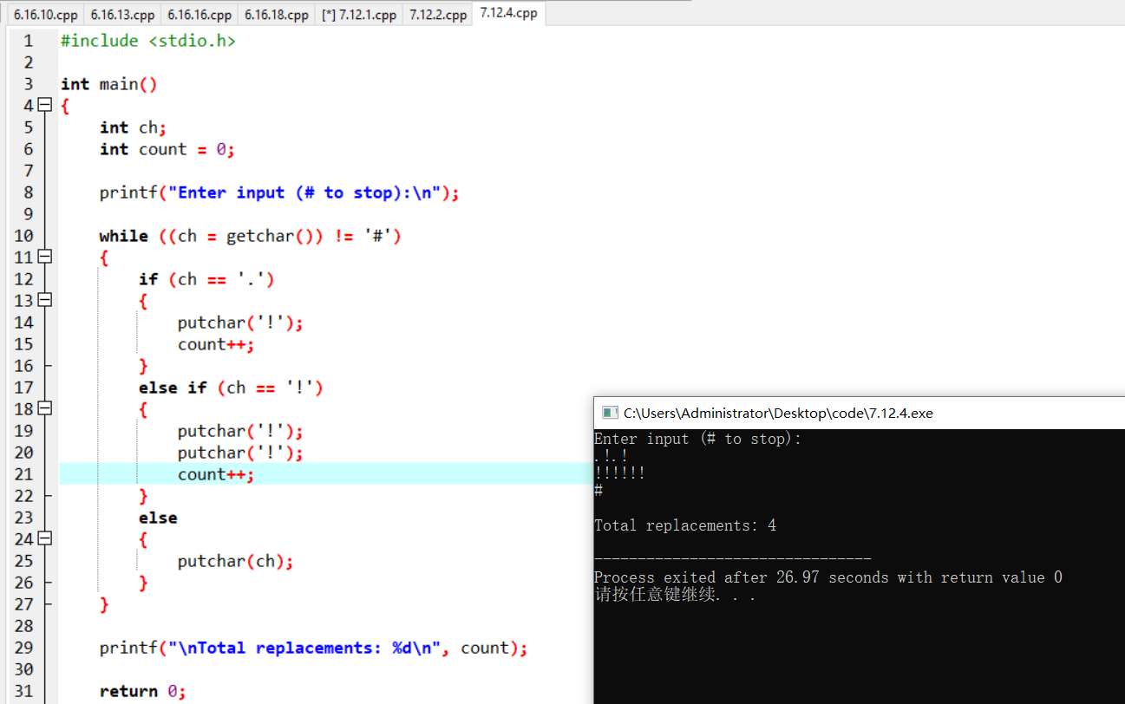Switch to the 6.16.13.cpp tab
Image resolution: width=1125 pixels, height=704 pixels.
(x=122, y=15)
